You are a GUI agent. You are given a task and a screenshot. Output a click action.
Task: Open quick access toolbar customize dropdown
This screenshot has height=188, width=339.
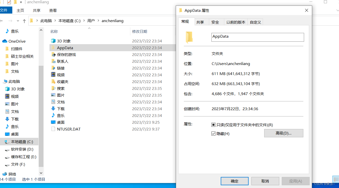(21, 2)
